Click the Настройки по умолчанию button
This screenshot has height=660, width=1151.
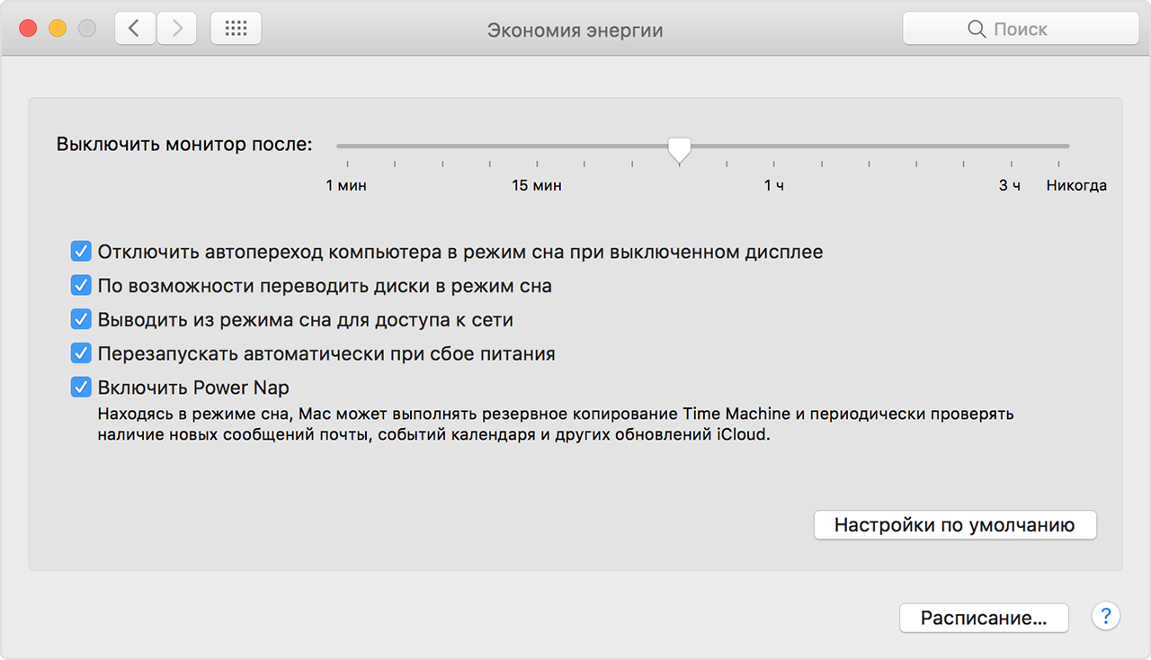[955, 525]
